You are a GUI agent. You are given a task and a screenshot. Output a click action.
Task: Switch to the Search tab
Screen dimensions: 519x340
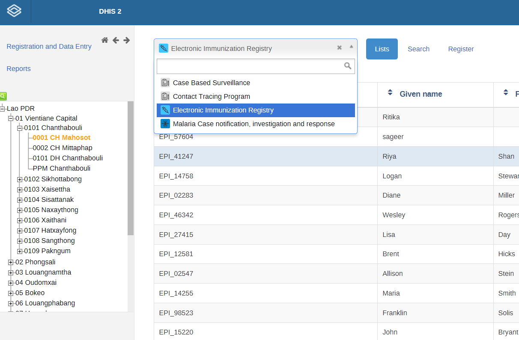click(x=418, y=49)
